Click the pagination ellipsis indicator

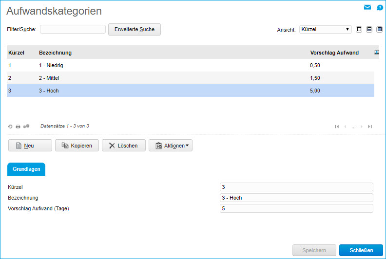point(353,127)
